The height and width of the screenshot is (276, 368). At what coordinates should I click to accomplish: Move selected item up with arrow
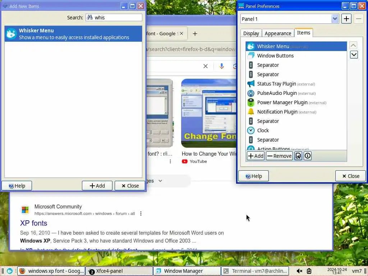[x=354, y=45]
